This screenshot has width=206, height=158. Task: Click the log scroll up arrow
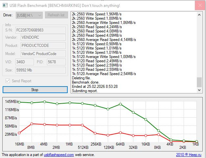coord(199,15)
